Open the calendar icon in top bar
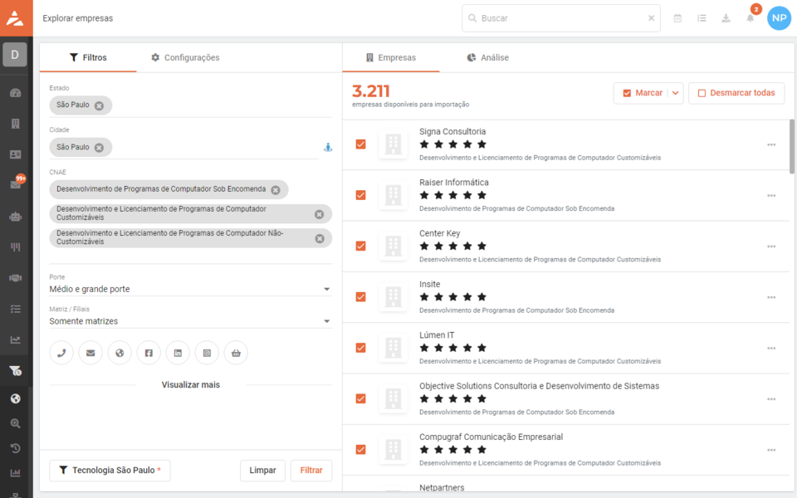 [677, 18]
